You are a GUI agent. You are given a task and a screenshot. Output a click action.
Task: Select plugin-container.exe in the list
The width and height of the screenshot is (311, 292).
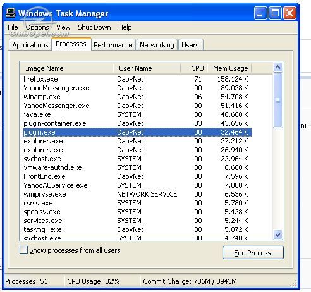[x=137, y=123]
